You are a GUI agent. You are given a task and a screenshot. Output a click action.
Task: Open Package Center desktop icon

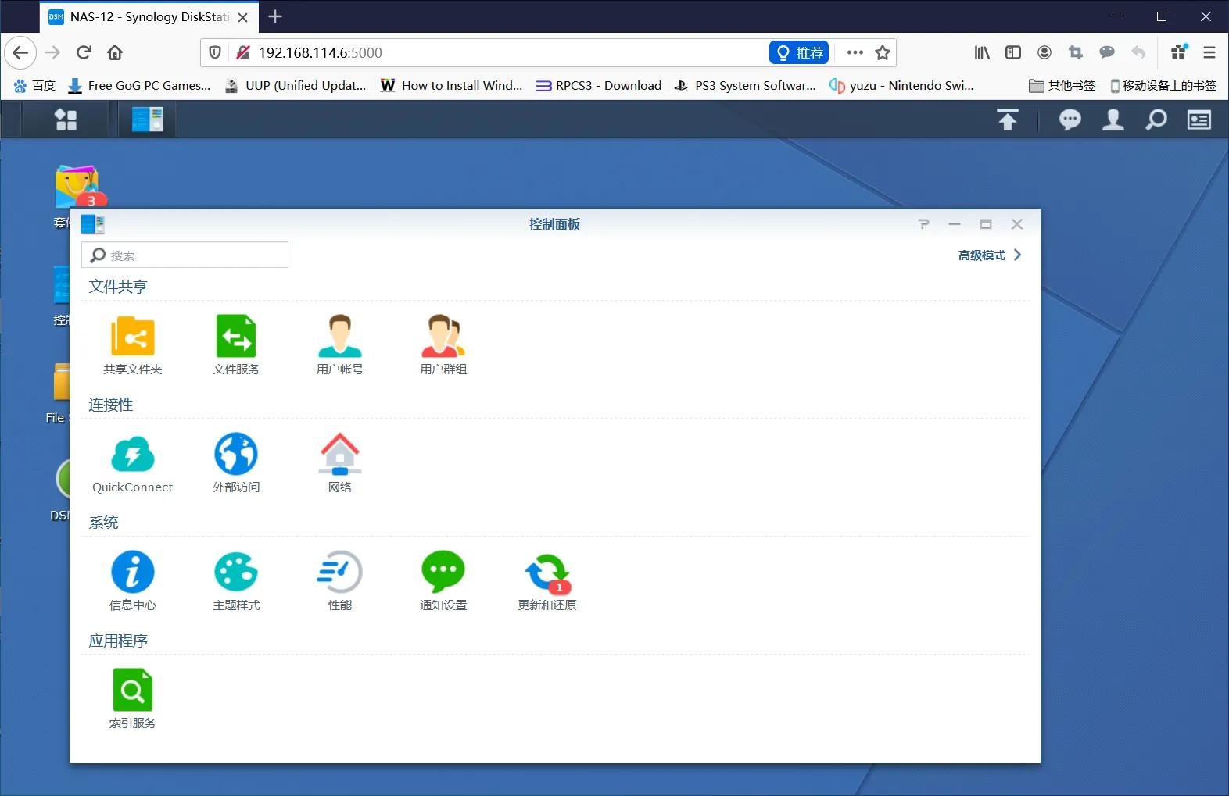click(x=77, y=187)
